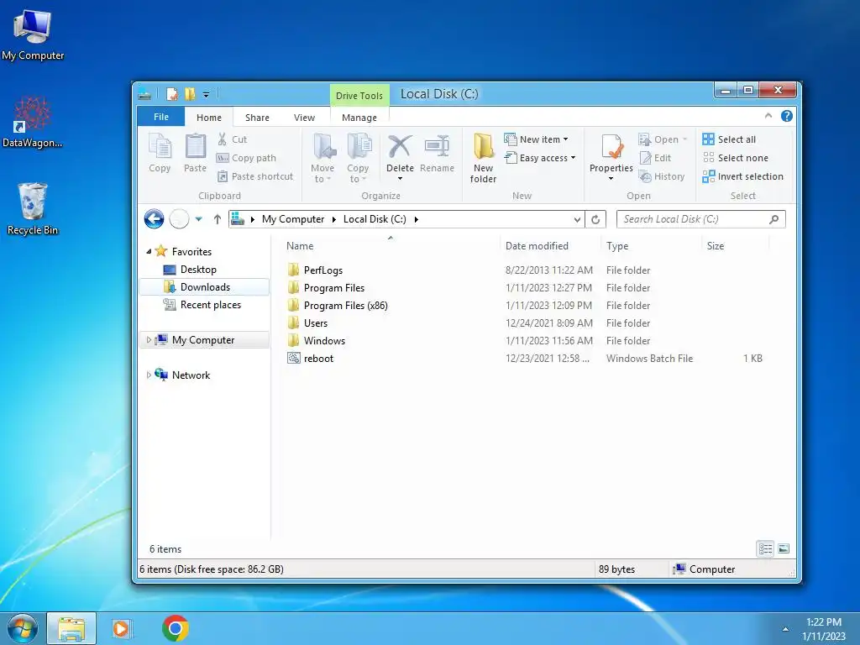This screenshot has height=645, width=860.
Task: Switch to the Manage tab
Action: (359, 118)
